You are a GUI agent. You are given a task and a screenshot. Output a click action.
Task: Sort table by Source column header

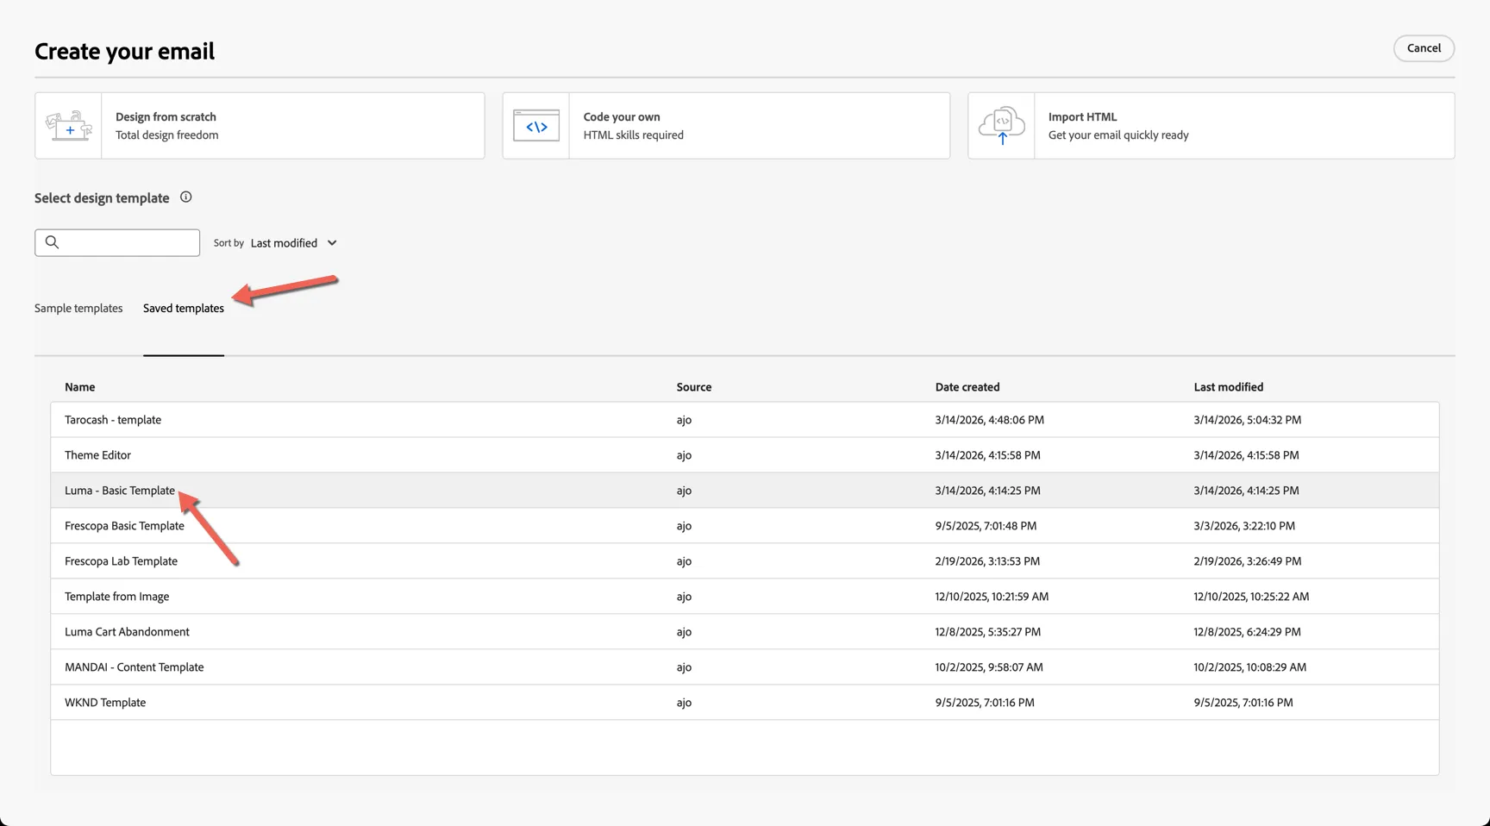(694, 387)
